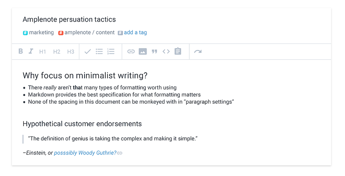Apply H2 heading style

coord(56,52)
